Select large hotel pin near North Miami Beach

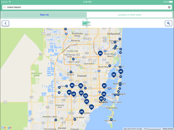100,53
